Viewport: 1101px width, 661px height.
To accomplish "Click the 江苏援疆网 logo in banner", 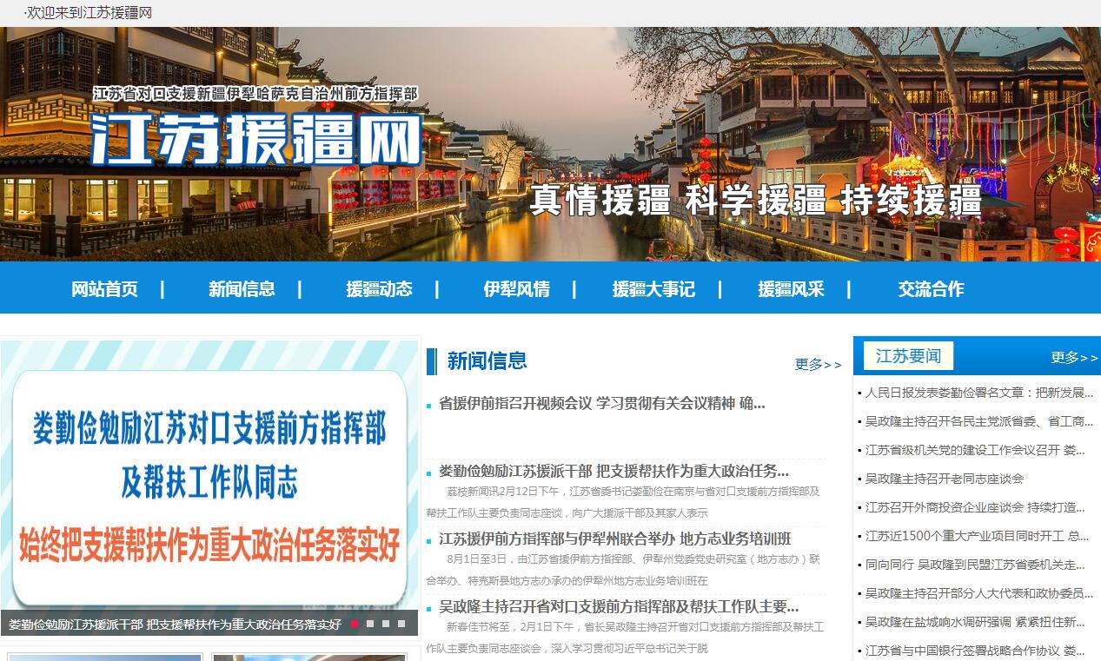I will point(256,137).
